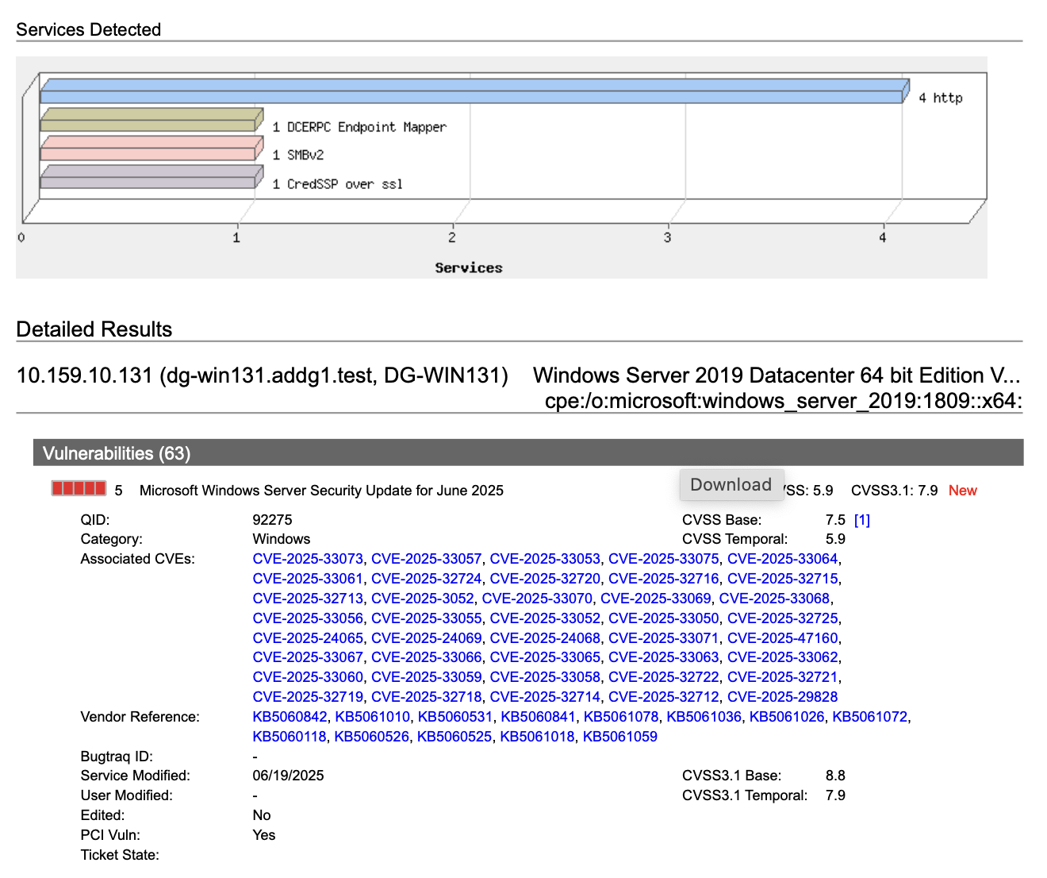Open CVE-2025-32719 link

coord(308,697)
